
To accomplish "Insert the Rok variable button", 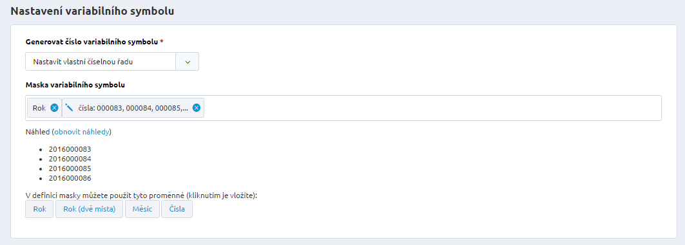I will point(39,209).
